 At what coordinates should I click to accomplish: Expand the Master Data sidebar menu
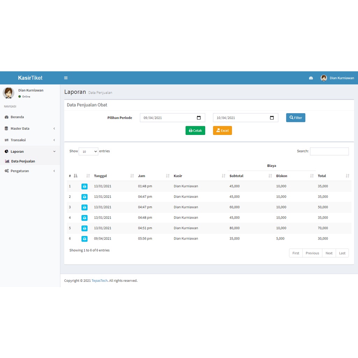[x=30, y=129]
